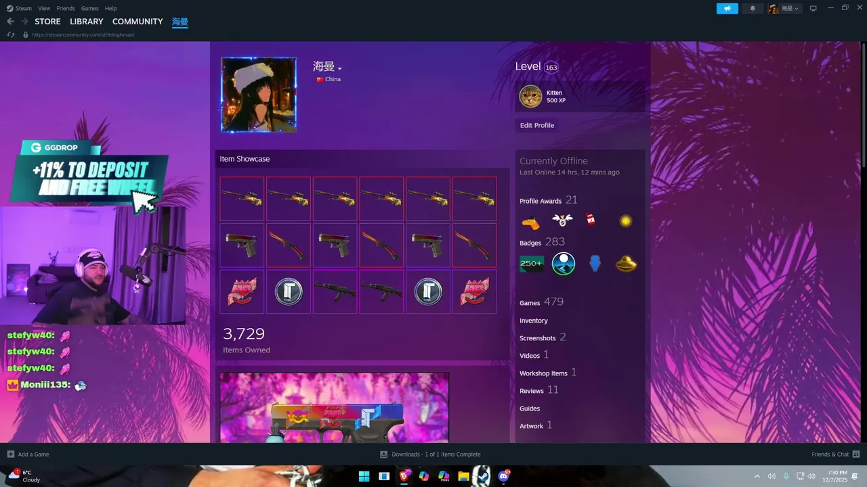Open the Artwork link
This screenshot has width=867, height=487.
(536, 425)
